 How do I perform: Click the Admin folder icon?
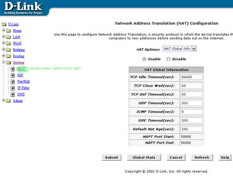coord(8,101)
